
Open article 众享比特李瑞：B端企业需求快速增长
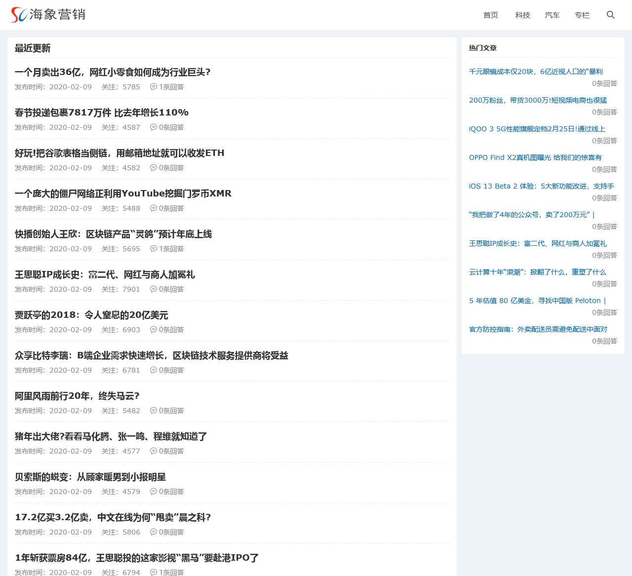(152, 355)
